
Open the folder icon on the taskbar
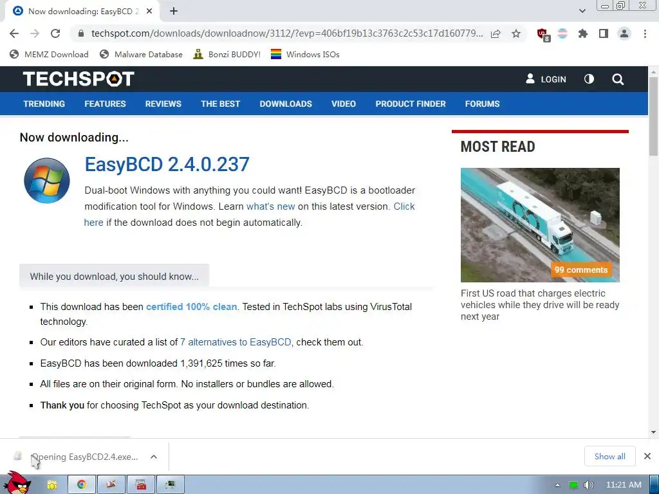[x=52, y=485]
